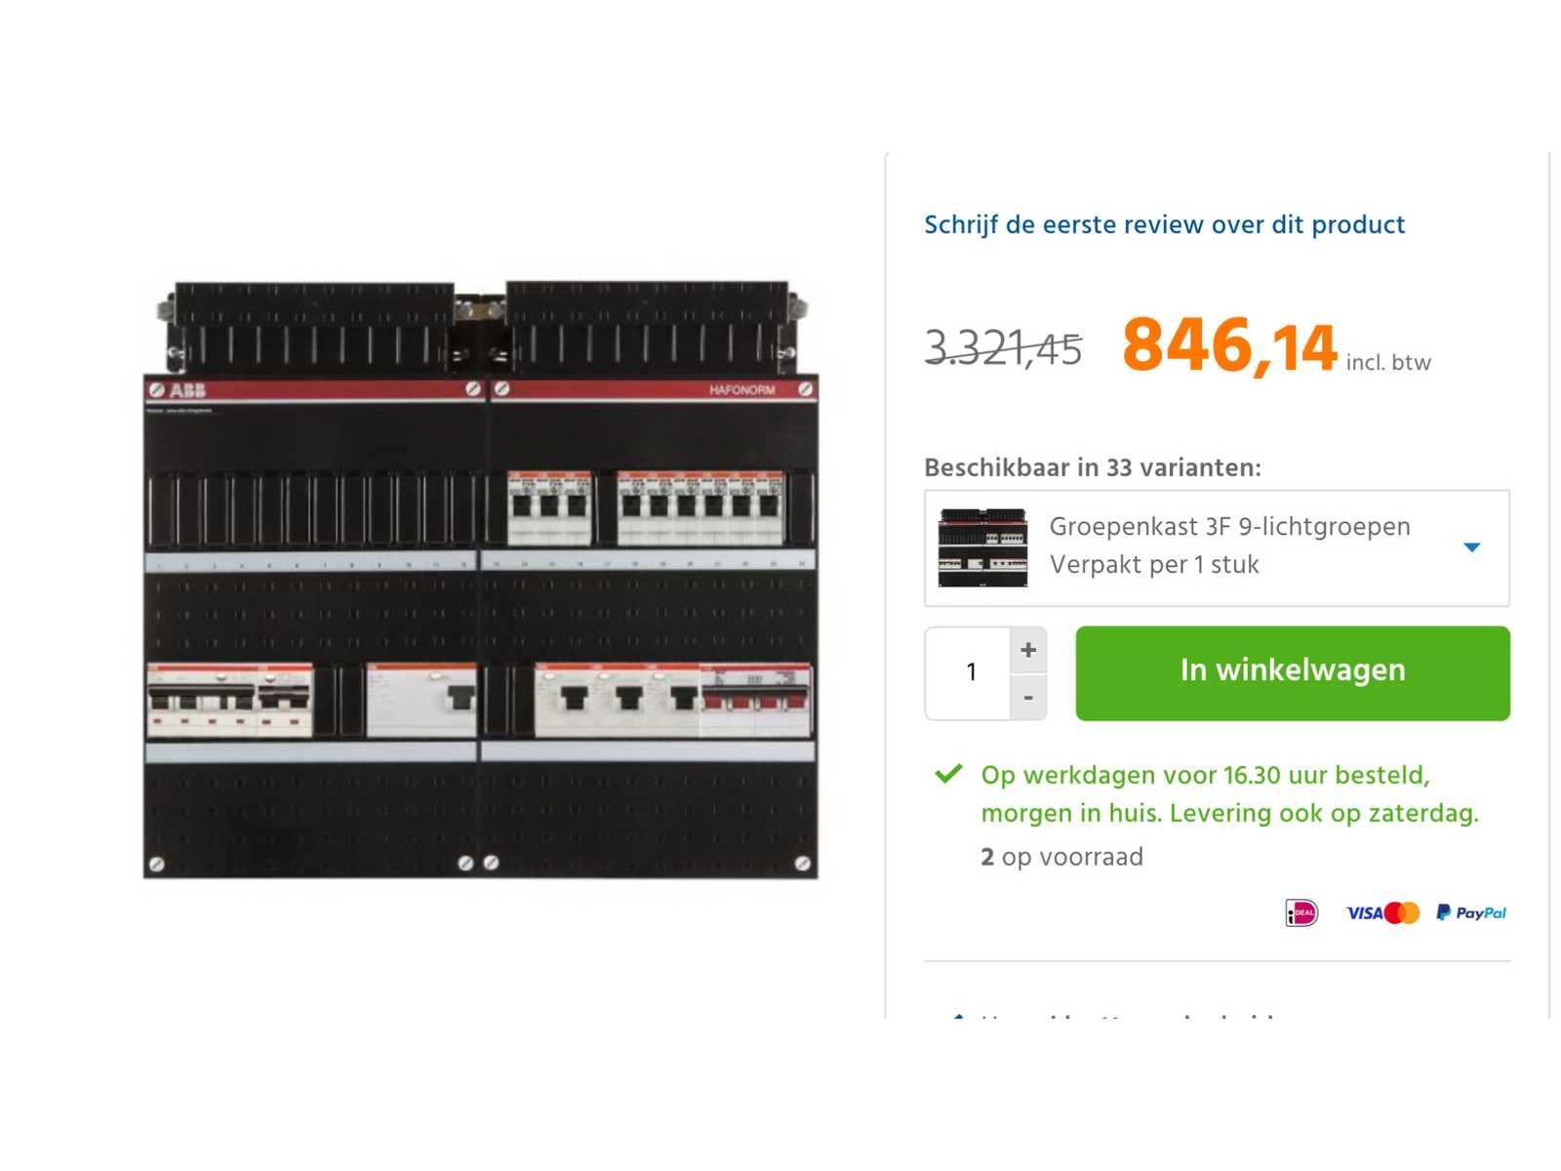The height and width of the screenshot is (1171, 1561).
Task: Click the orange 846,14 sale price
Action: coord(1229,346)
